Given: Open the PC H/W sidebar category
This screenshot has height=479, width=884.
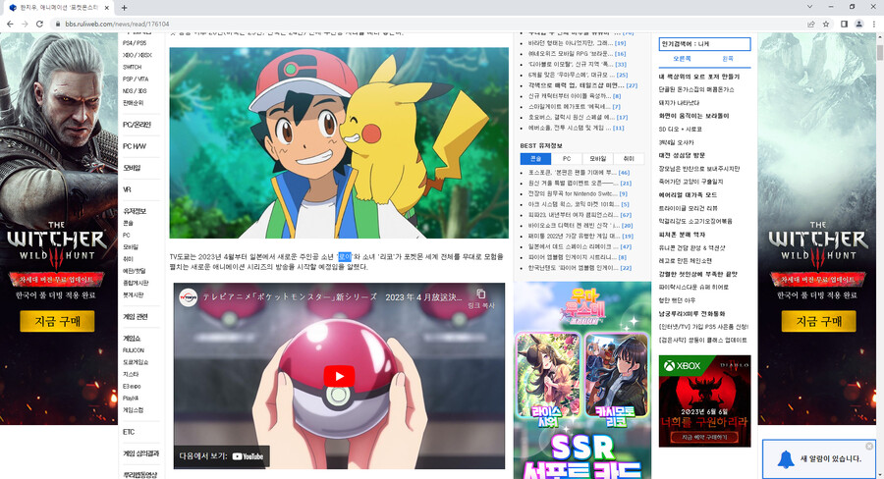Looking at the screenshot, I should (x=135, y=146).
